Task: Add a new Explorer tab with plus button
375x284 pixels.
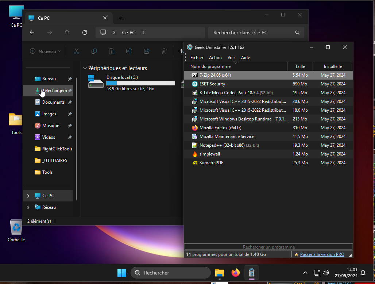Action: pyautogui.click(x=121, y=18)
